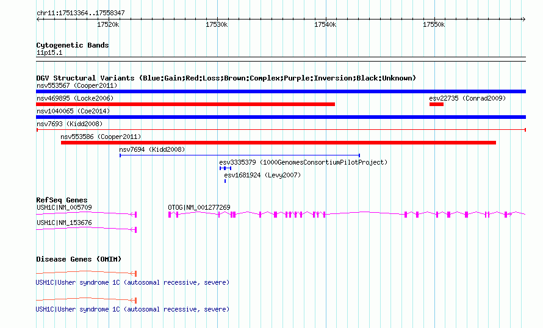Click the nsv469895 (Locke2006) variant label
Image resolution: width=543 pixels, height=328 pixels.
pos(75,98)
